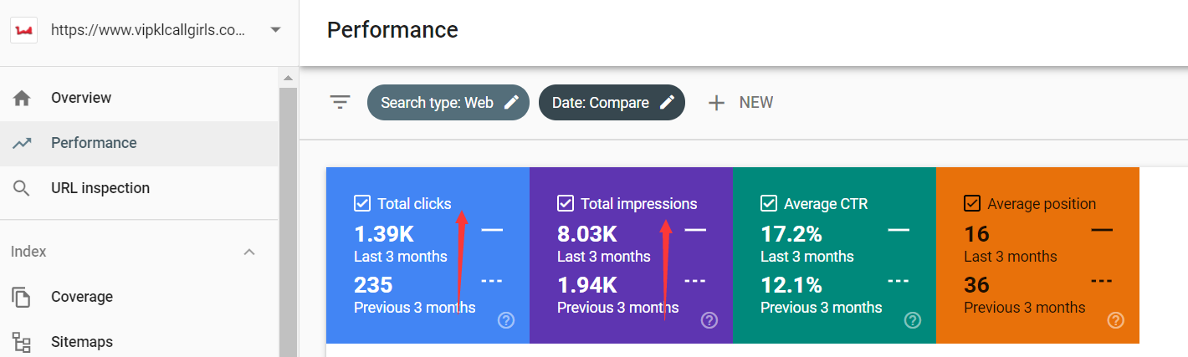Image resolution: width=1188 pixels, height=357 pixels.
Task: Click the 1.94K previous impressions value
Action: 587,285
